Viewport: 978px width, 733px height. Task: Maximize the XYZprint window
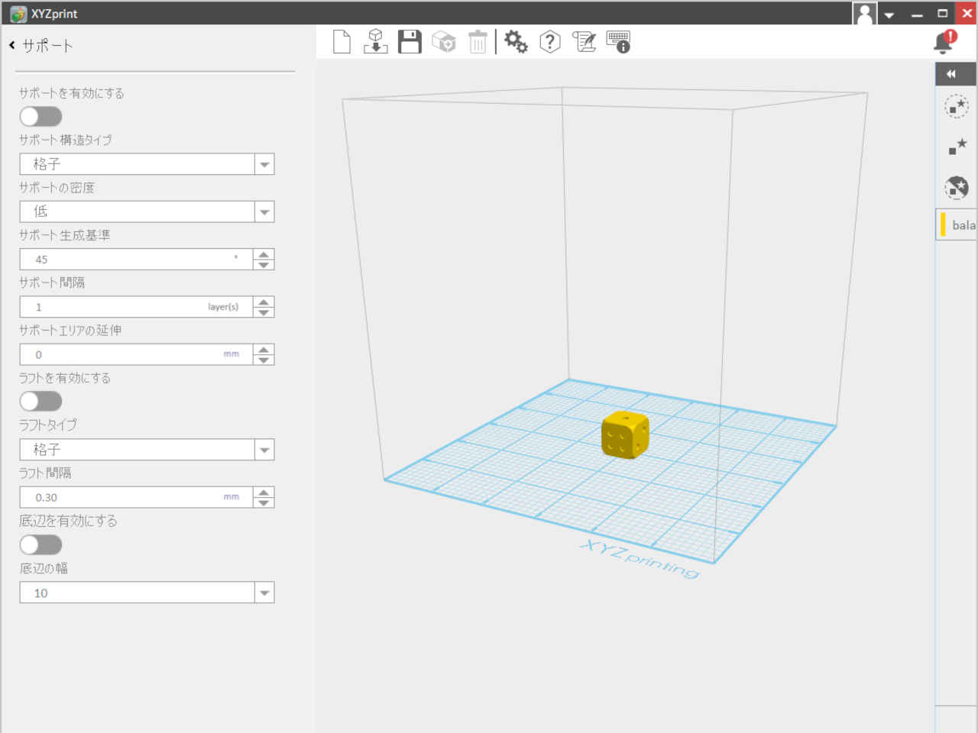pyautogui.click(x=942, y=14)
